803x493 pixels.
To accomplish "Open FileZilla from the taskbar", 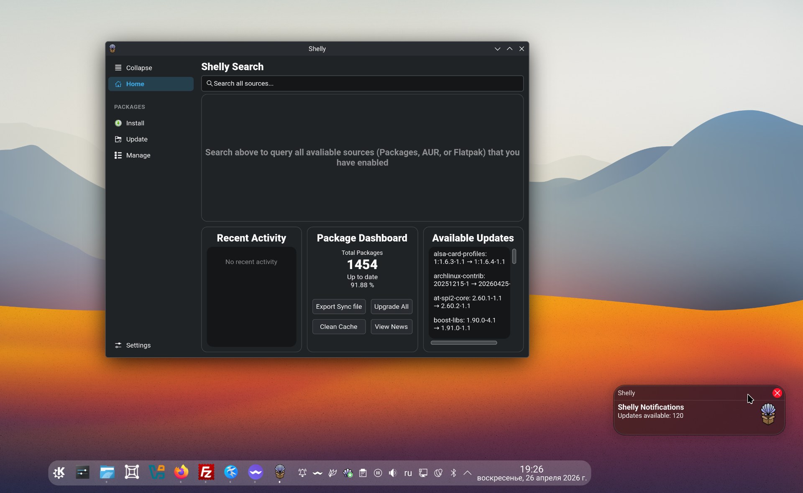I will (206, 473).
